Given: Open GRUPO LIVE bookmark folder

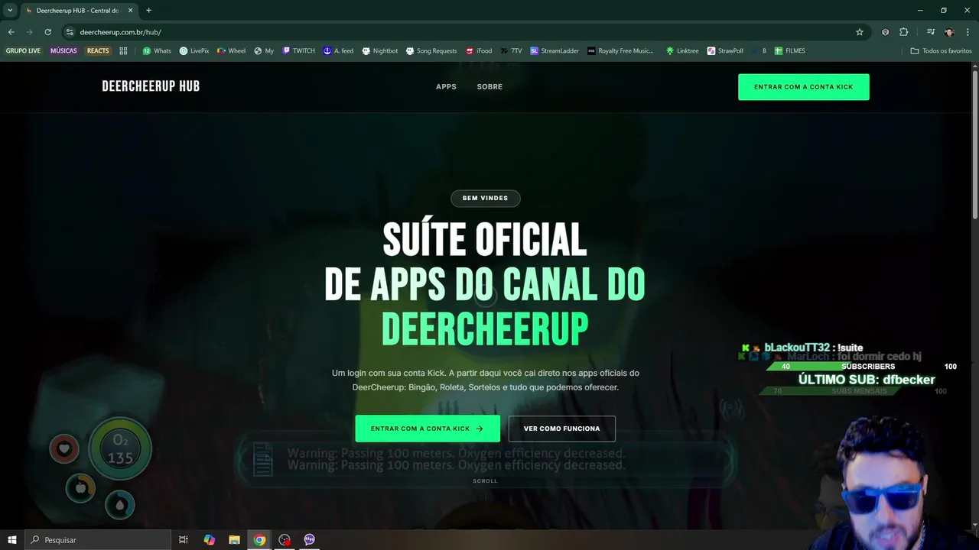Looking at the screenshot, I should click(23, 51).
